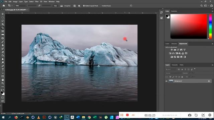
Task: Select the Pen tool
Action: point(3,66)
